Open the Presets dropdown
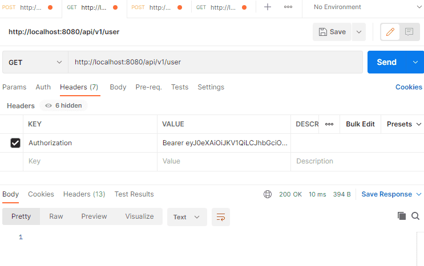Screen dimensions: 424x266 point(403,124)
